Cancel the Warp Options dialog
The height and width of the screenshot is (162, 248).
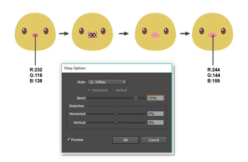pyautogui.click(x=153, y=140)
